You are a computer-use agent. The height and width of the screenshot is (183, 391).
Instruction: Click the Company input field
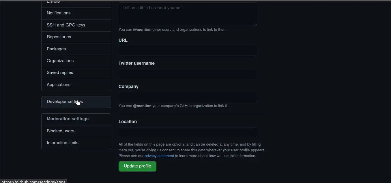(187, 97)
